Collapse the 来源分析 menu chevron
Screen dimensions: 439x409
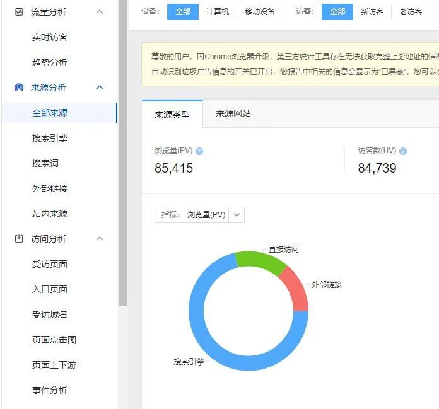(x=100, y=88)
